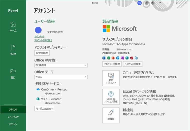Click the PowerPoint app icon
The height and width of the screenshot is (131, 190).
click(x=113, y=58)
